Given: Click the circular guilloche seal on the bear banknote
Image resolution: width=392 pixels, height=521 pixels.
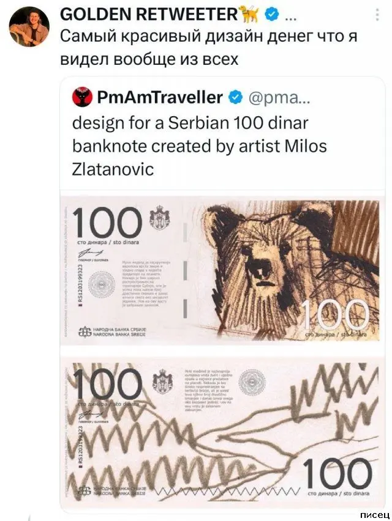Looking at the screenshot, I should click(100, 284).
